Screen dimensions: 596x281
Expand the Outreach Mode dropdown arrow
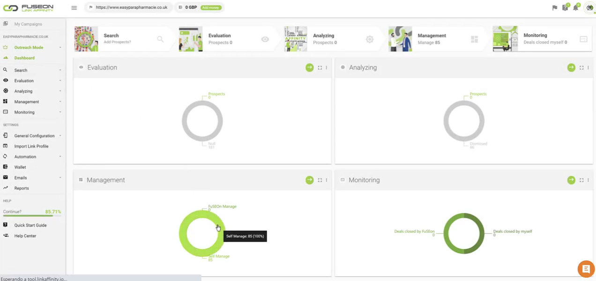pos(60,47)
